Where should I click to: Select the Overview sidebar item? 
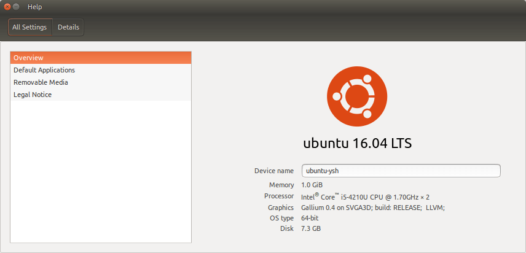[101, 58]
